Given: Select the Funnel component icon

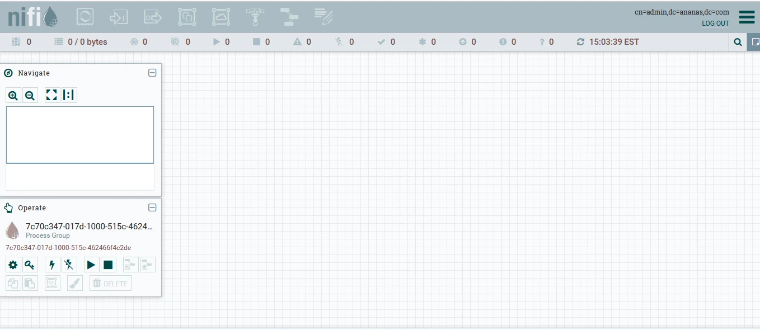Looking at the screenshot, I should pyautogui.click(x=255, y=17).
